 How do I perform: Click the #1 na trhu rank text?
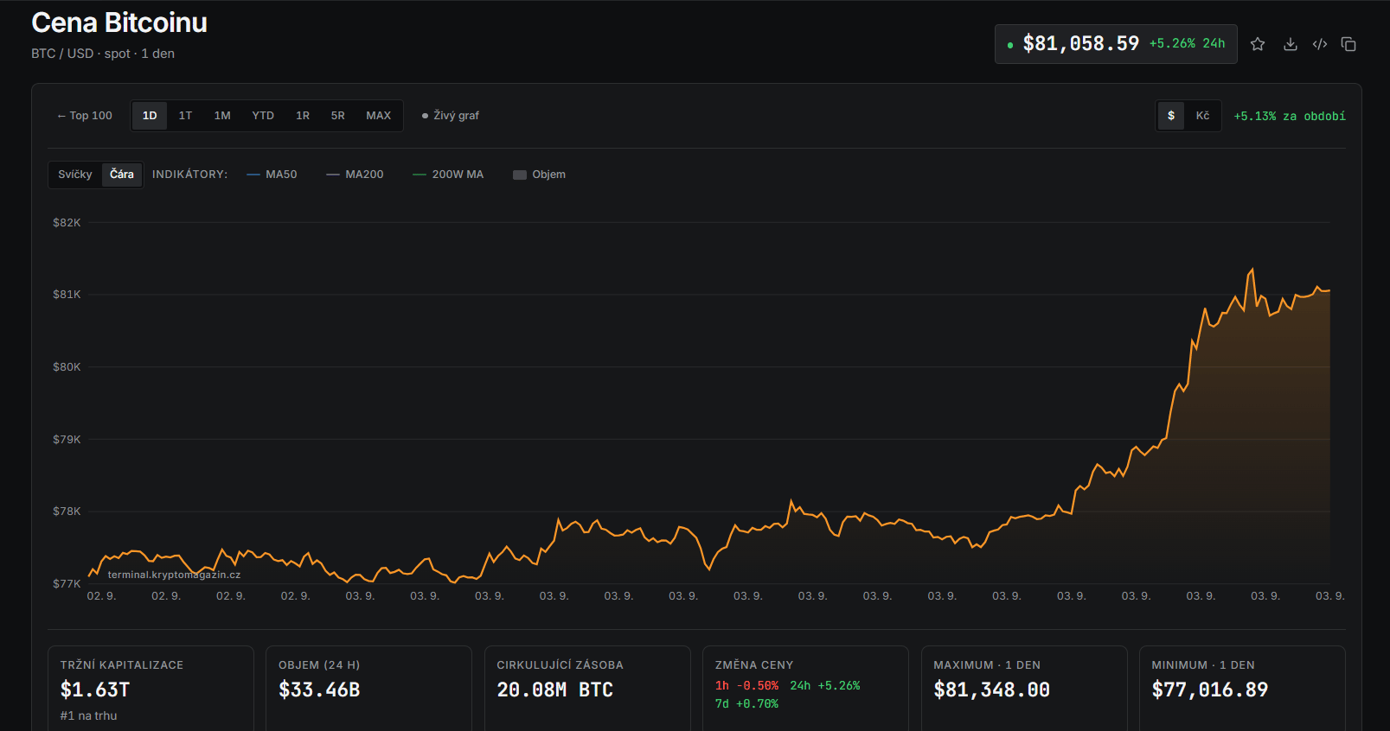tap(88, 715)
